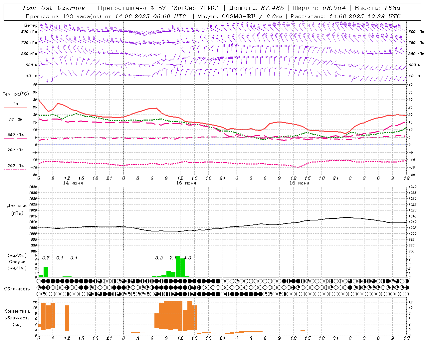
Task: Click the Ветер wind panel label
Action: point(31,25)
